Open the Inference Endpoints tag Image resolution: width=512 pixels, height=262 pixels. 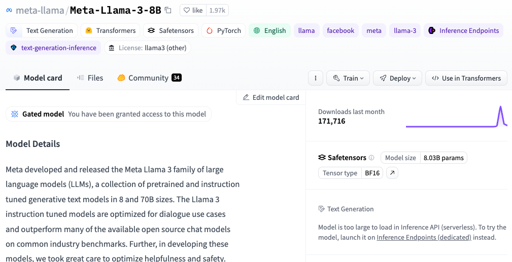point(463,30)
